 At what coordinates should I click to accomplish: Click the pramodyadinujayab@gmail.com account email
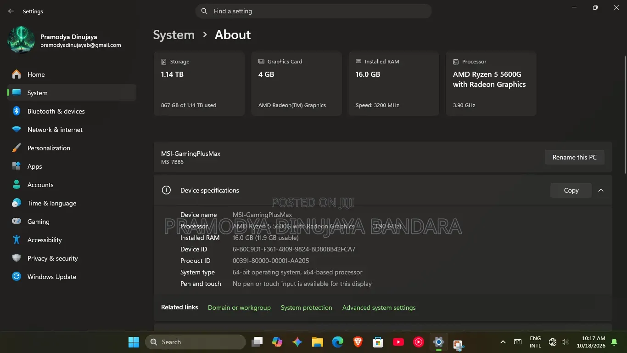click(81, 45)
